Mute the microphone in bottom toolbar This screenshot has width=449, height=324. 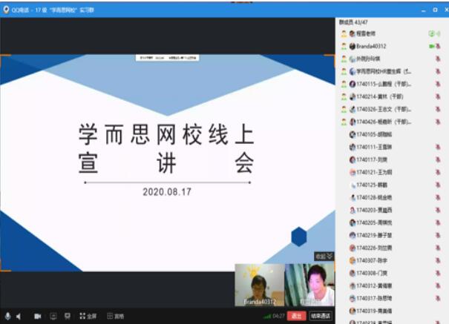point(7,316)
